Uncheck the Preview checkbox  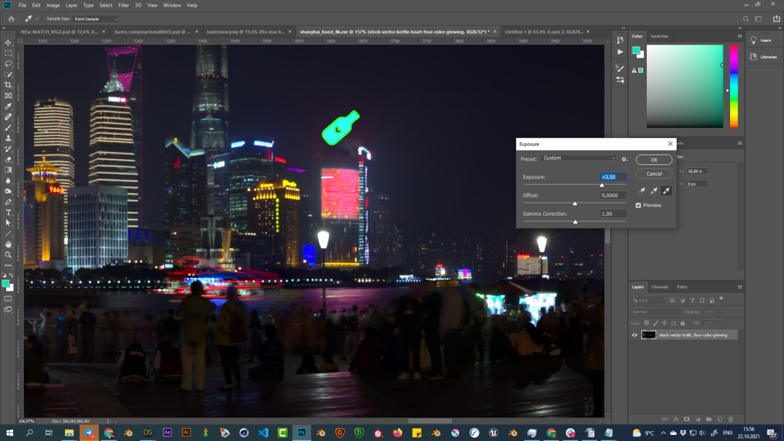coord(638,205)
